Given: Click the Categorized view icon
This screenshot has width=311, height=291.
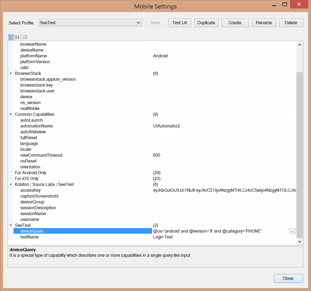Looking at the screenshot, I should coord(11,37).
